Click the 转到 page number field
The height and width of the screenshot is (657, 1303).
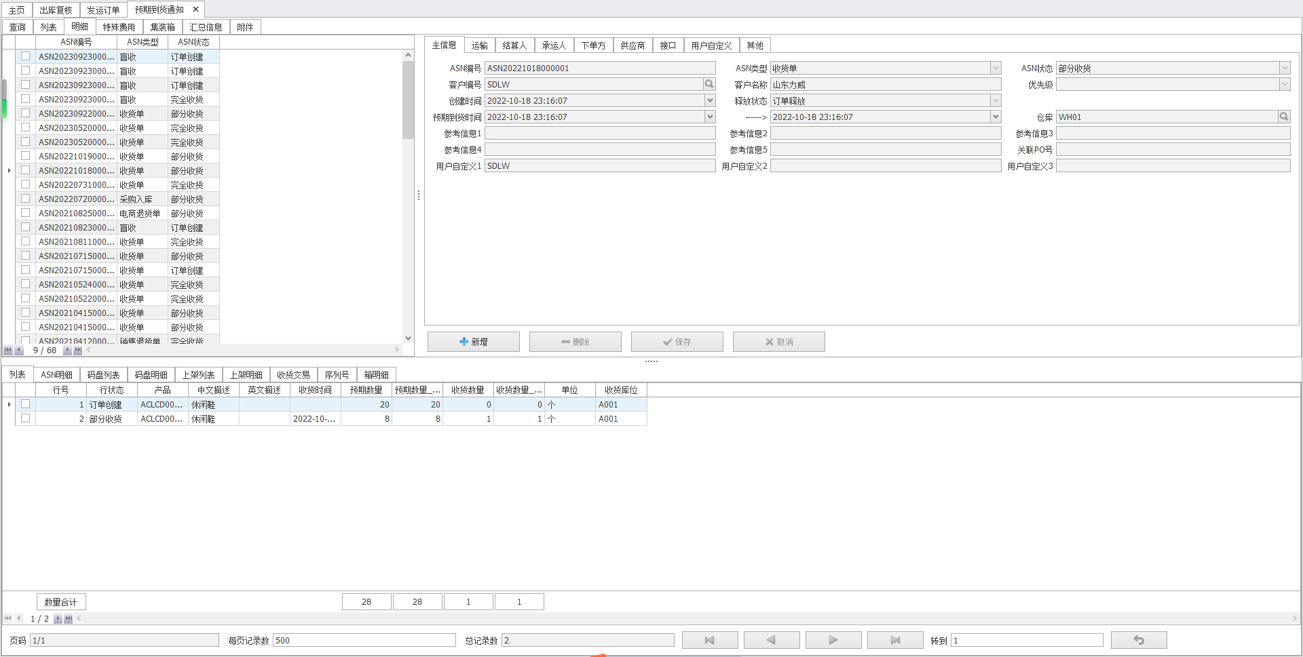[1027, 640]
